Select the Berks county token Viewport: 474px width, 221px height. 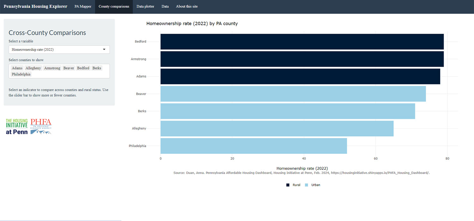(96, 68)
